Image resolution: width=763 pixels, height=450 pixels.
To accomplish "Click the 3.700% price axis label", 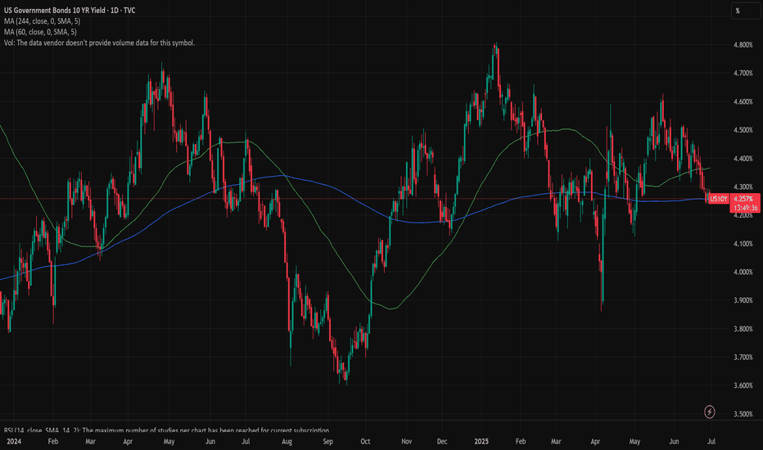I will pyautogui.click(x=743, y=357).
